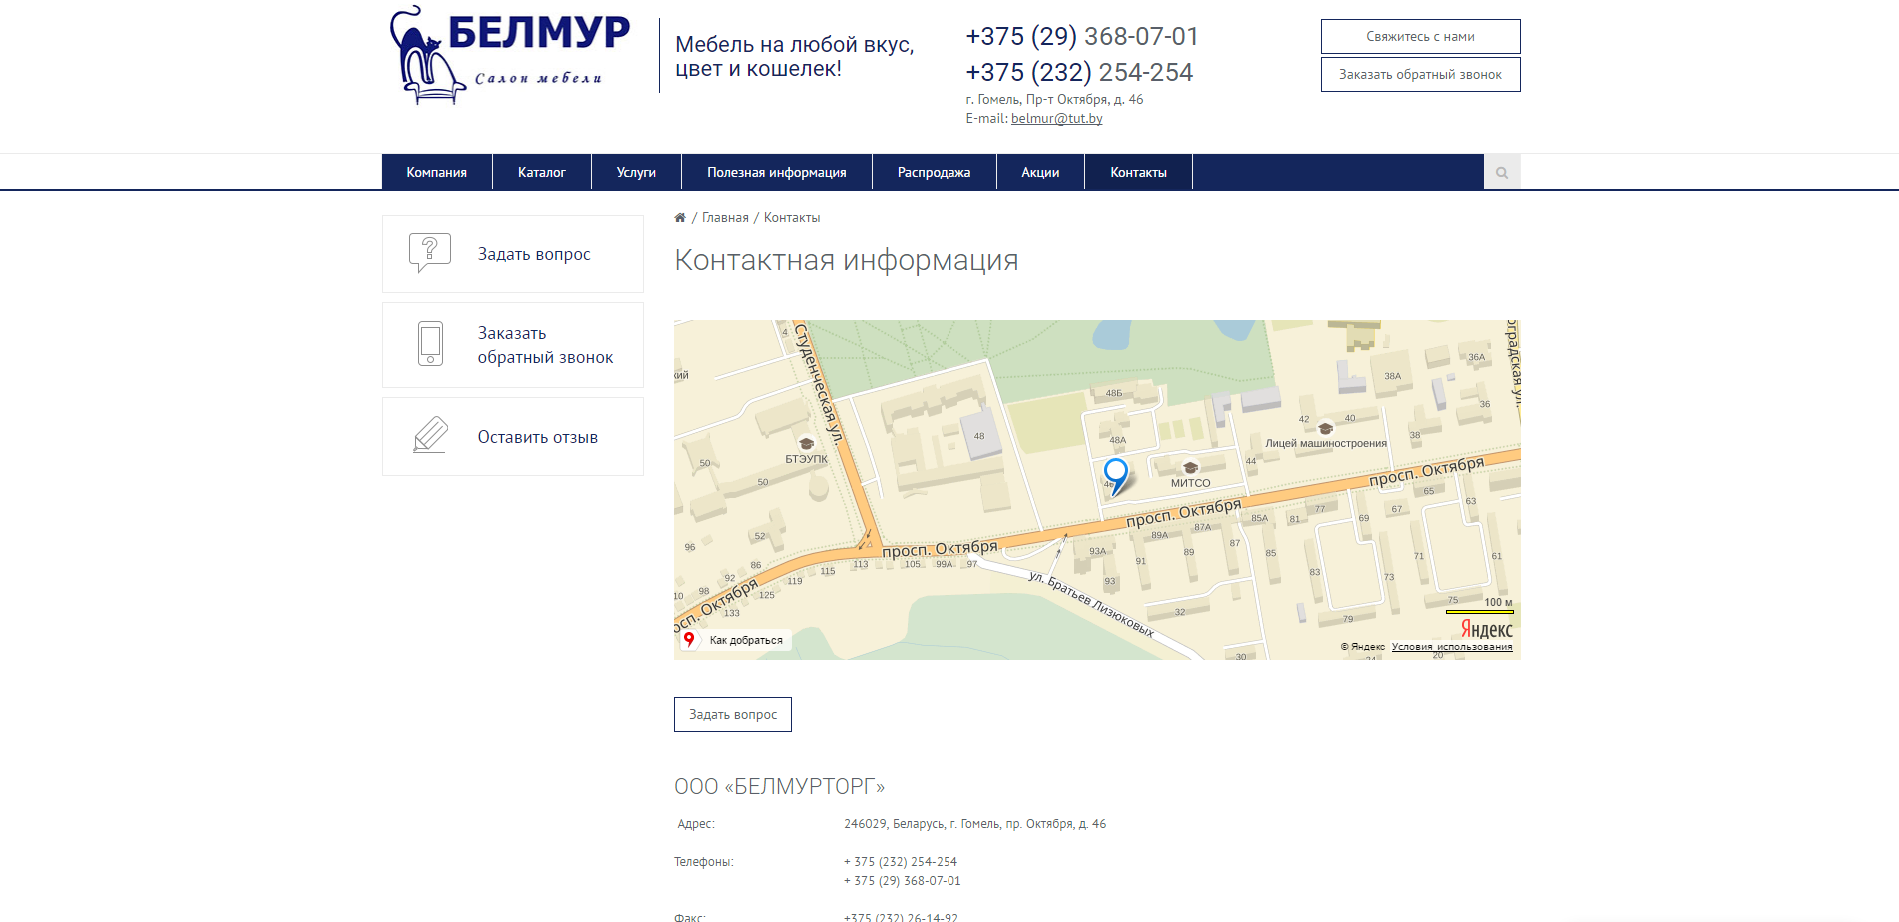The height and width of the screenshot is (922, 1899).
Task: Click ул. Братьев Лизюковых label on map
Action: 1091,605
